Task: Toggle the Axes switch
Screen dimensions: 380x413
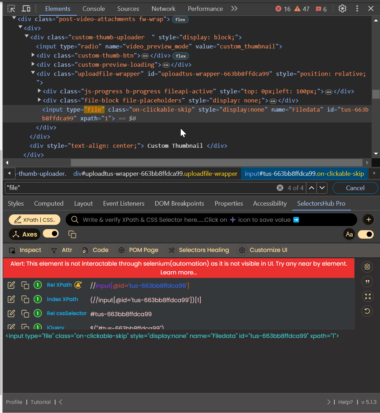Action: point(51,234)
